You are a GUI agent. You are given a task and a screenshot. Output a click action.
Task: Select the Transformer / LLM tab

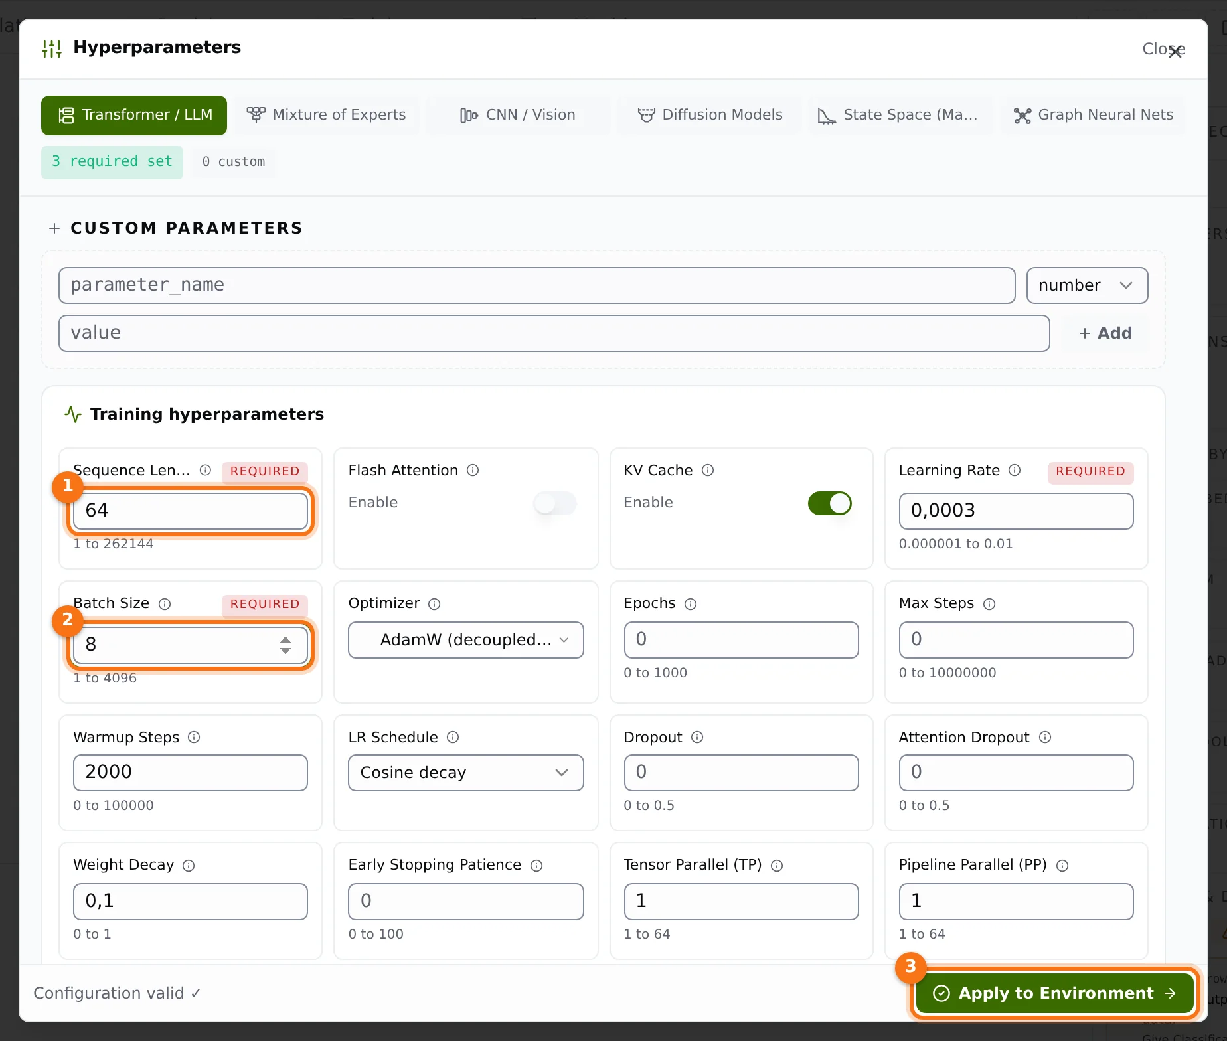(134, 115)
